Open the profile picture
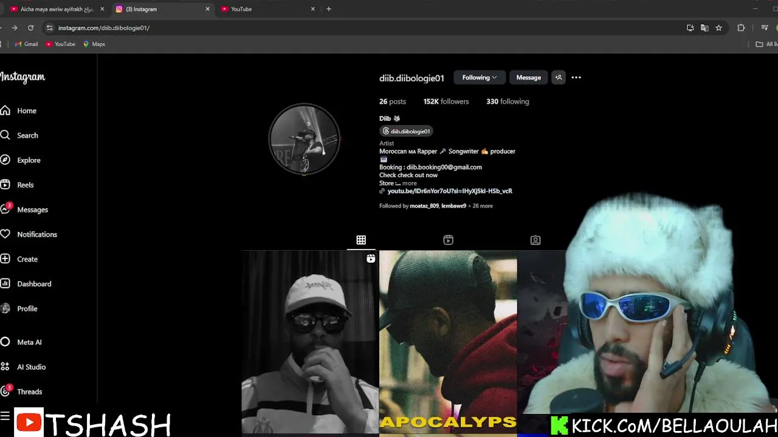This screenshot has height=437, width=778. [305, 139]
